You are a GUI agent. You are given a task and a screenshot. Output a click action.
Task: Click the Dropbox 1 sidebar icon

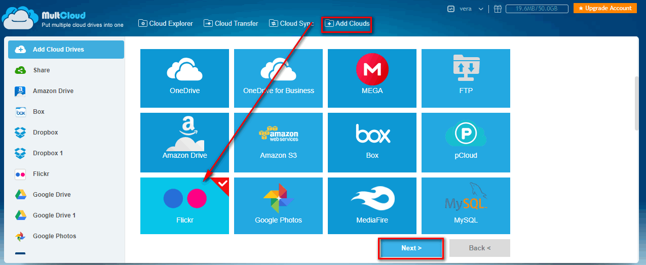20,153
